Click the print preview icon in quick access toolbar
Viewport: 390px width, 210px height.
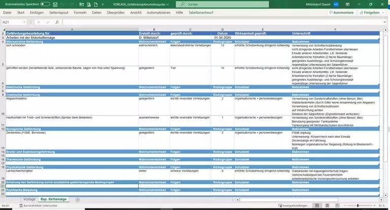coord(89,4)
